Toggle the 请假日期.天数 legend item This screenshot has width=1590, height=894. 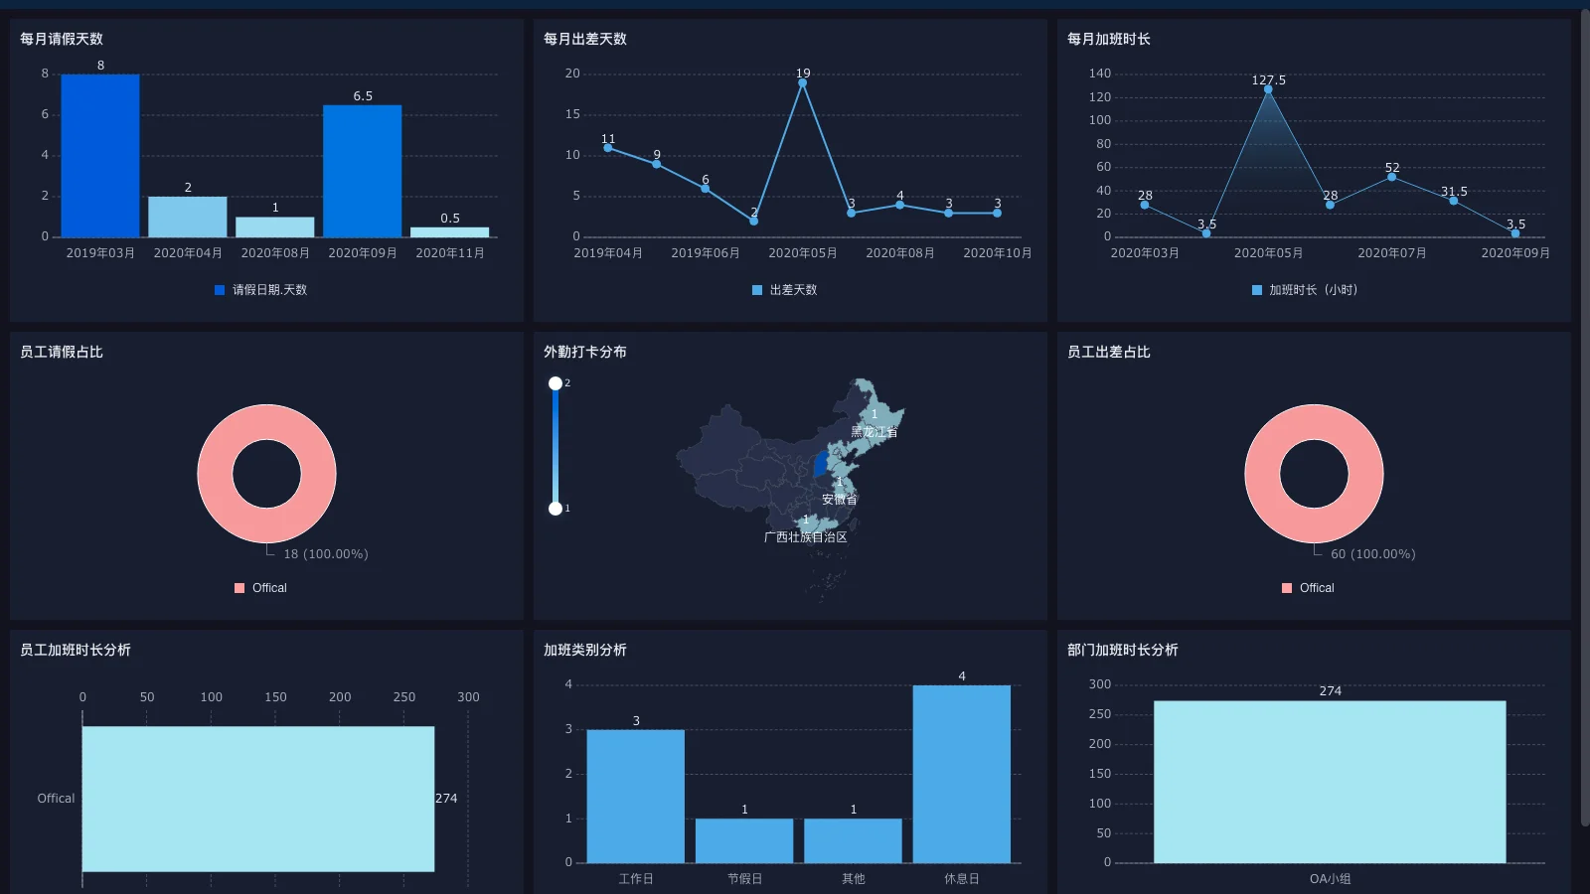[261, 290]
